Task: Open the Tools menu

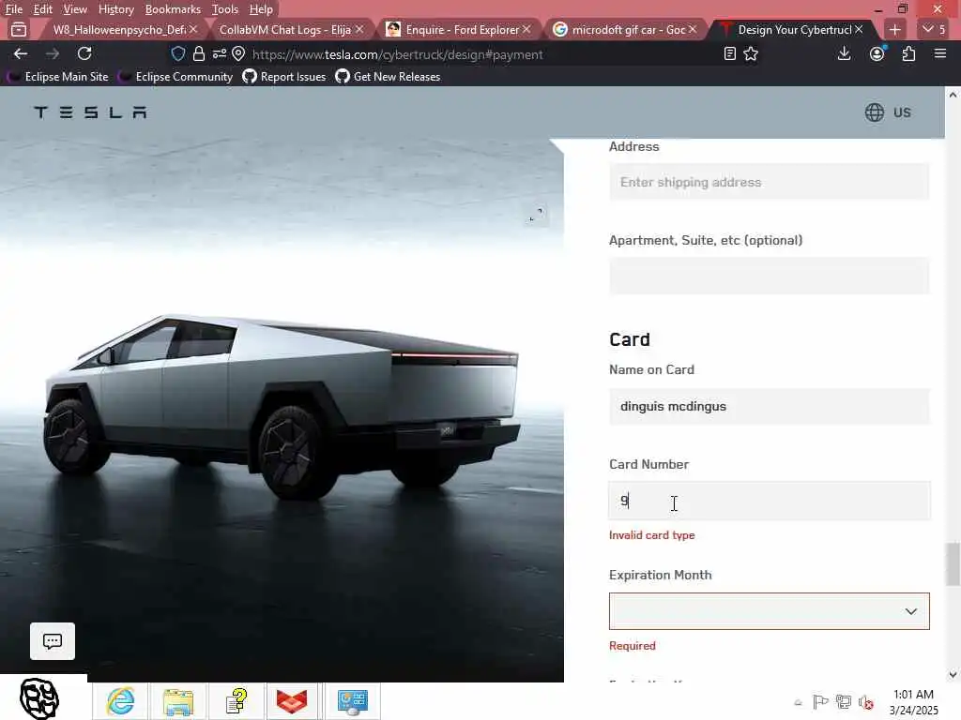Action: (x=225, y=9)
